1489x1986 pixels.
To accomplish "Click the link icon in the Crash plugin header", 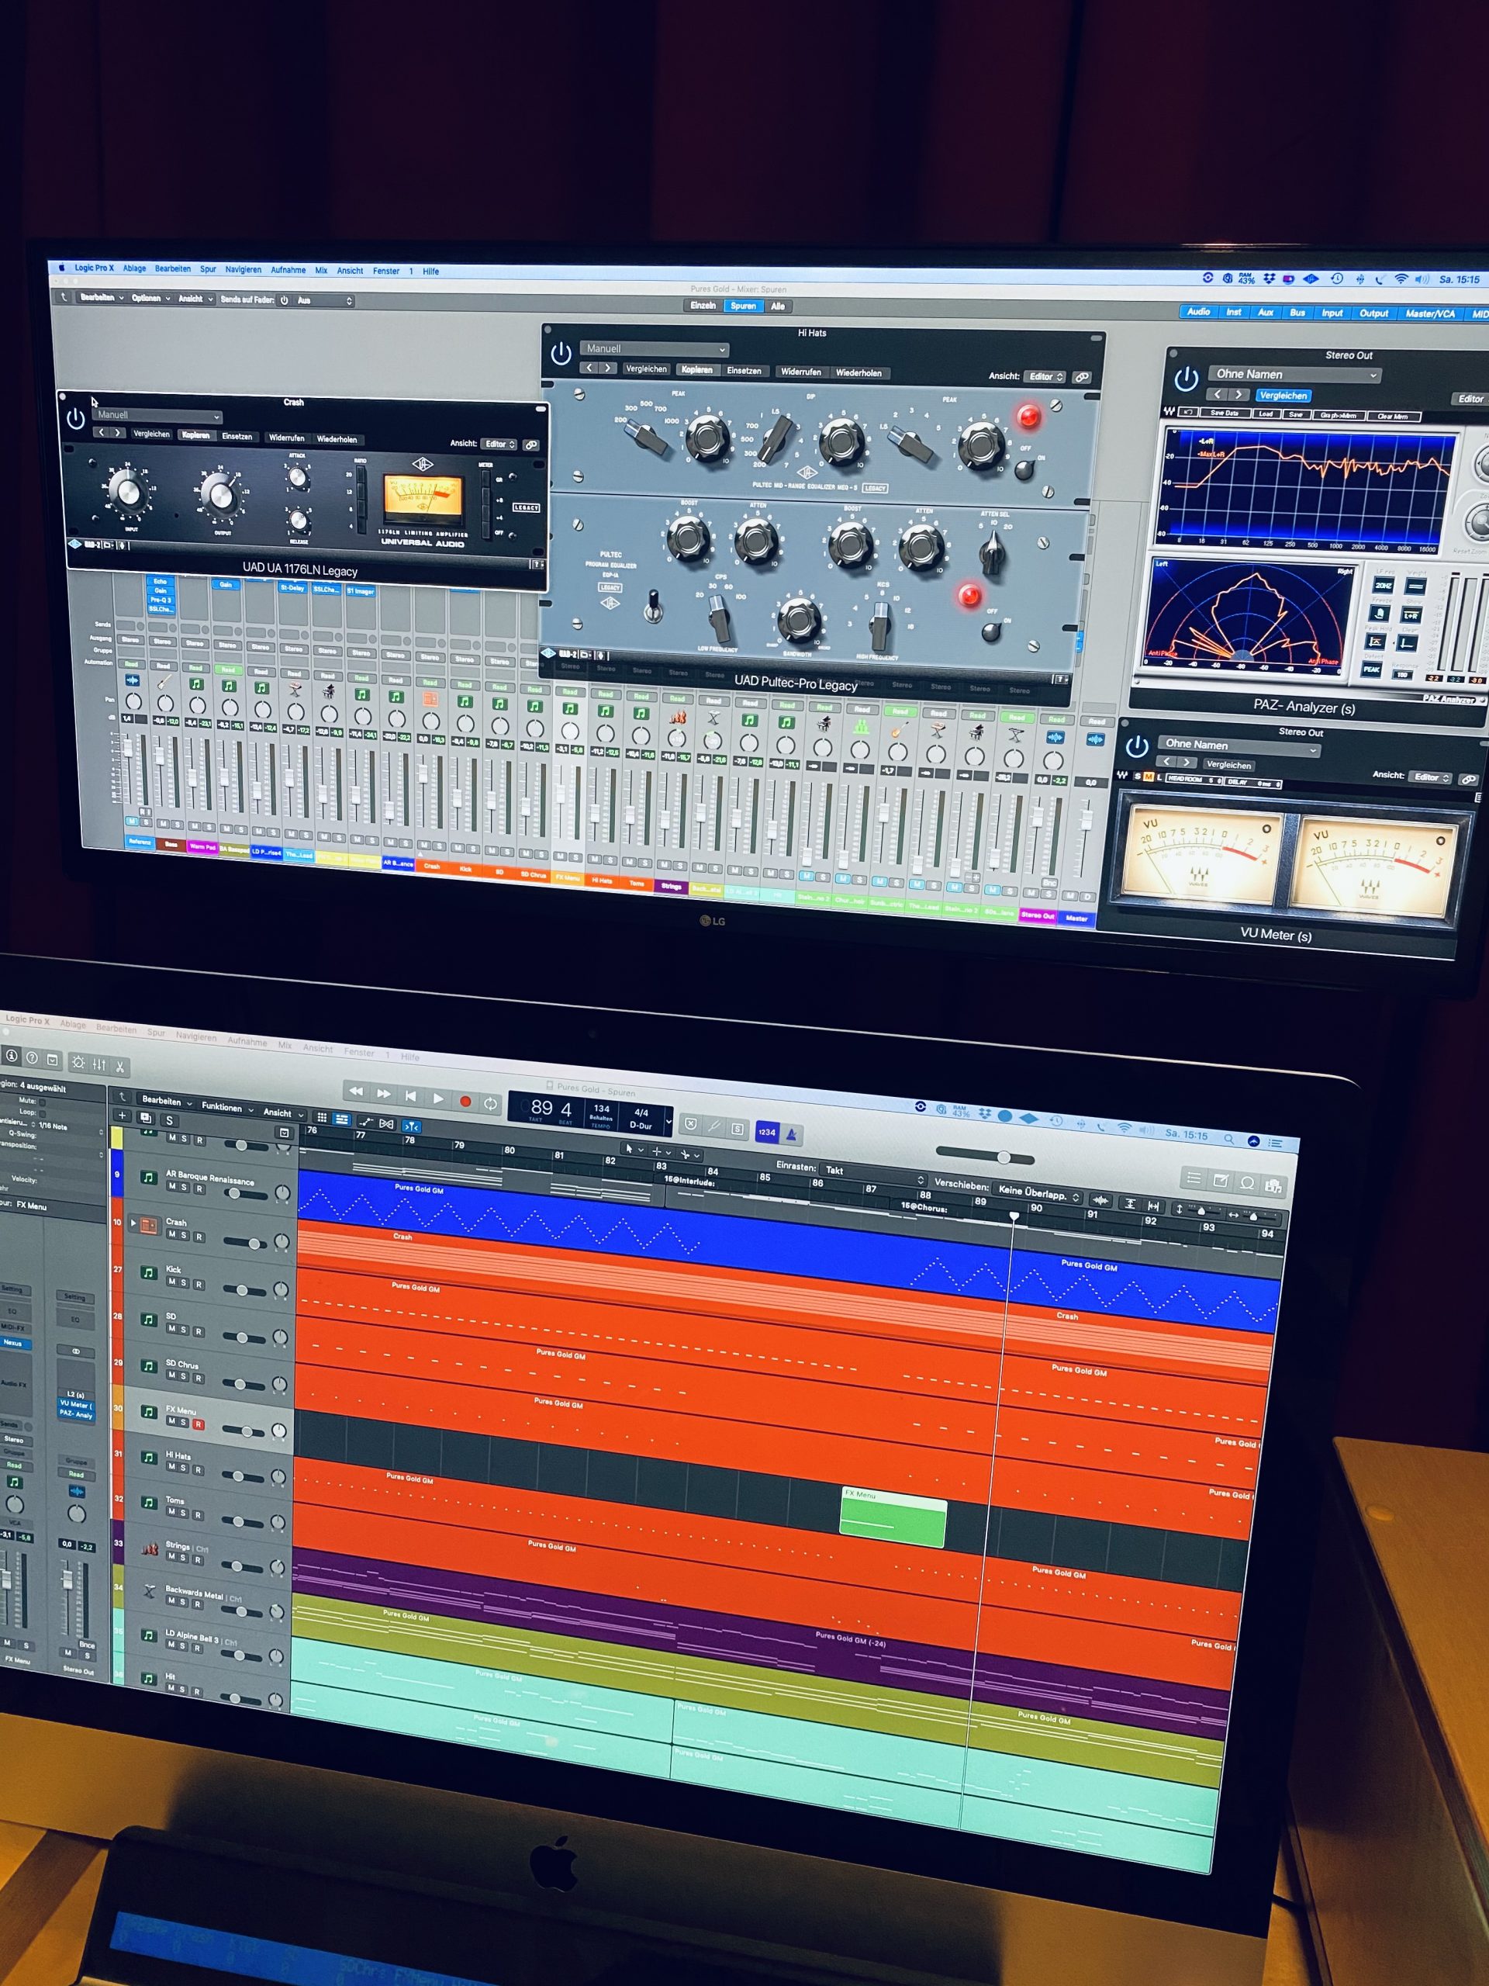I will 531,445.
